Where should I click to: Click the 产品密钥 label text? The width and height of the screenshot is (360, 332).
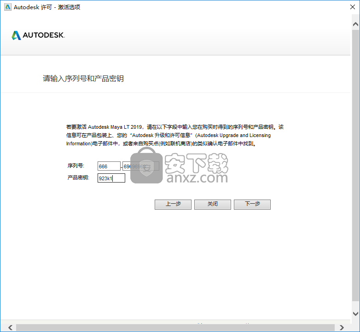pyautogui.click(x=78, y=177)
